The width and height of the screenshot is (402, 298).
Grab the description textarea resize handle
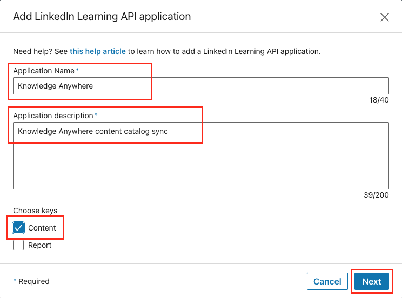click(386, 187)
